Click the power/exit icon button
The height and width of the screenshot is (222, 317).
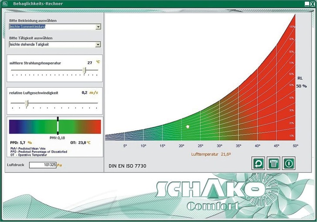coord(288,164)
